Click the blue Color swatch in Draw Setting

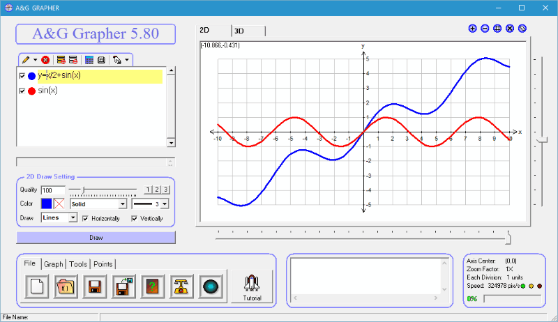[47, 204]
